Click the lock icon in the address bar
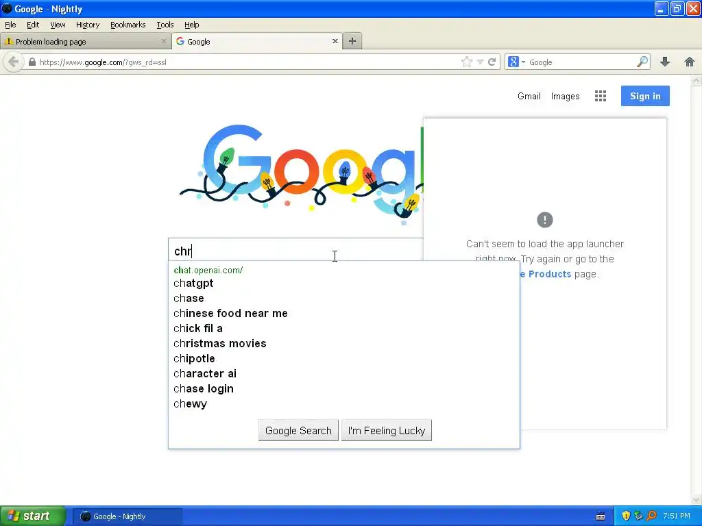The height and width of the screenshot is (526, 702). pyautogui.click(x=32, y=62)
